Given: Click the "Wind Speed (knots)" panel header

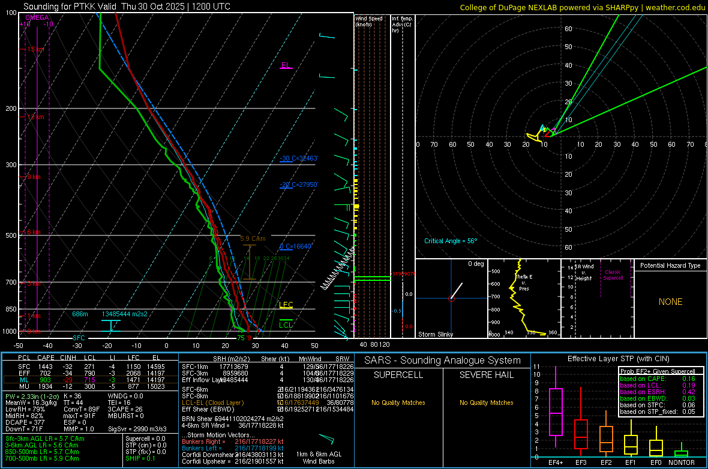Looking at the screenshot, I should (x=369, y=21).
